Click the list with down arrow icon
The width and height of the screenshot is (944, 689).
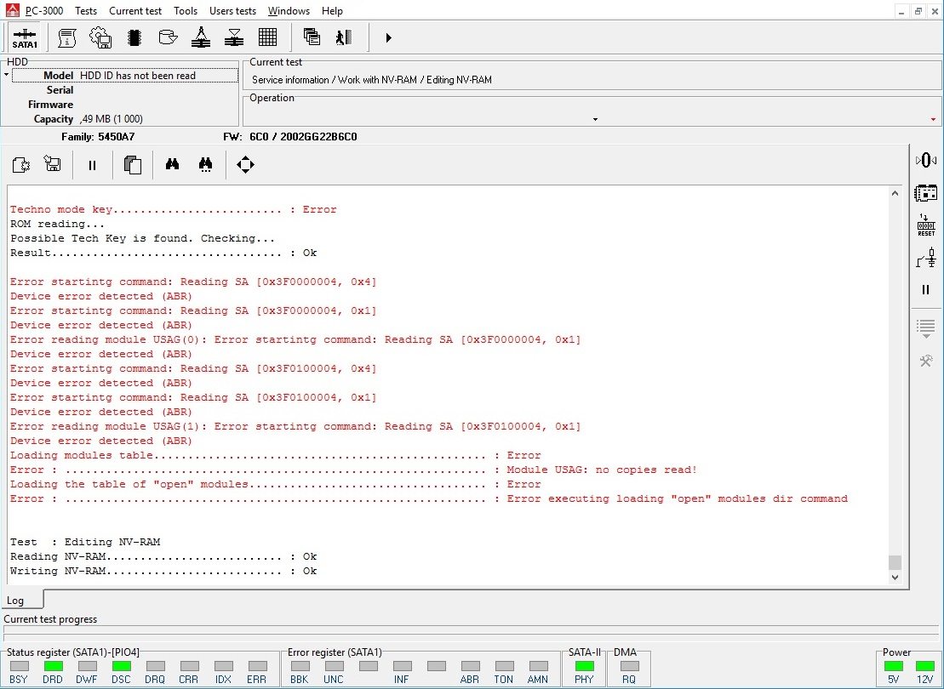tap(926, 328)
